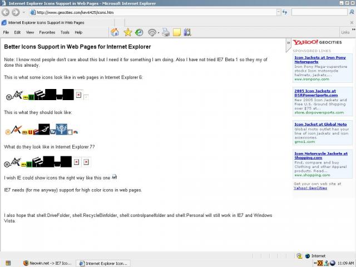Screen dimensions: 356x267
Task: Click the 11:09 AM clock
Action: pyautogui.click(x=345, y=263)
